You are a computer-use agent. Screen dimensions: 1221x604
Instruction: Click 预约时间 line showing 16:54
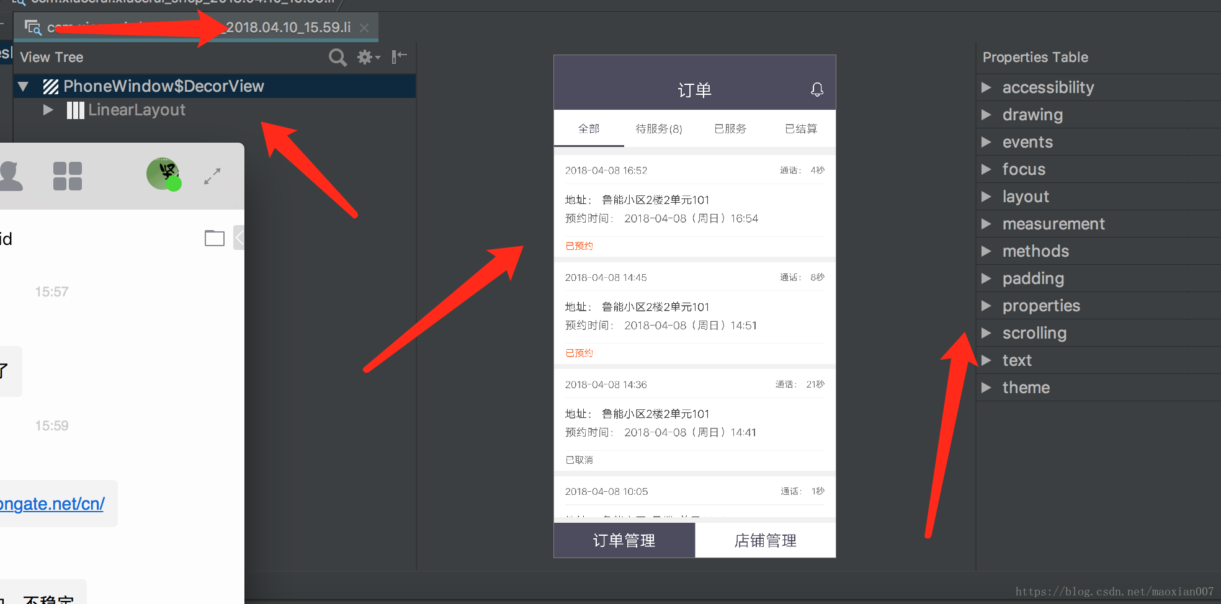[x=661, y=218]
